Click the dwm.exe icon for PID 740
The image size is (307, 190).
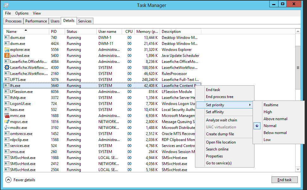click(7, 38)
